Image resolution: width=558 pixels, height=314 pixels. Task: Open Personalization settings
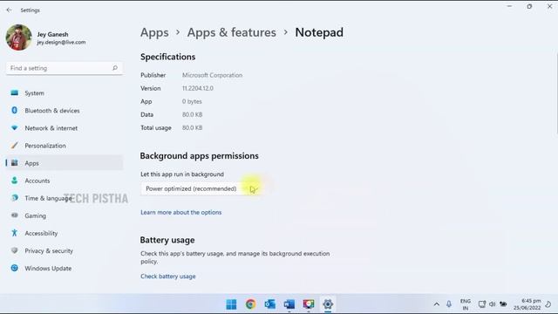click(65, 146)
